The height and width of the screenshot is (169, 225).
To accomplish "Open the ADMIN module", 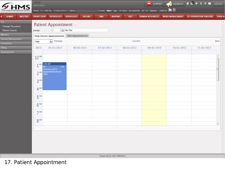I will (10, 16).
